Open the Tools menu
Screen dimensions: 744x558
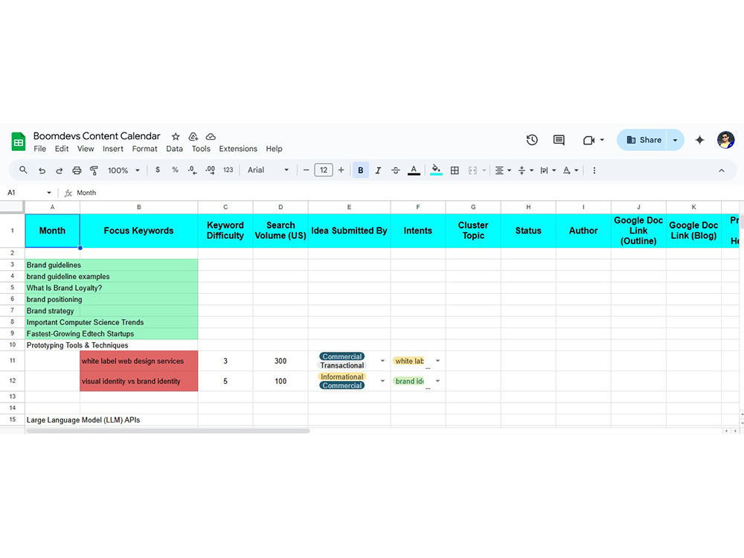click(x=201, y=149)
